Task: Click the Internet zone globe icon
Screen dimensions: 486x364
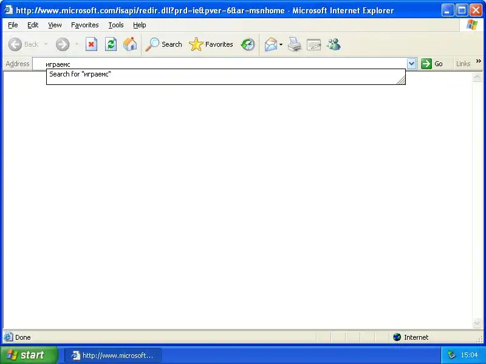Action: tap(397, 337)
